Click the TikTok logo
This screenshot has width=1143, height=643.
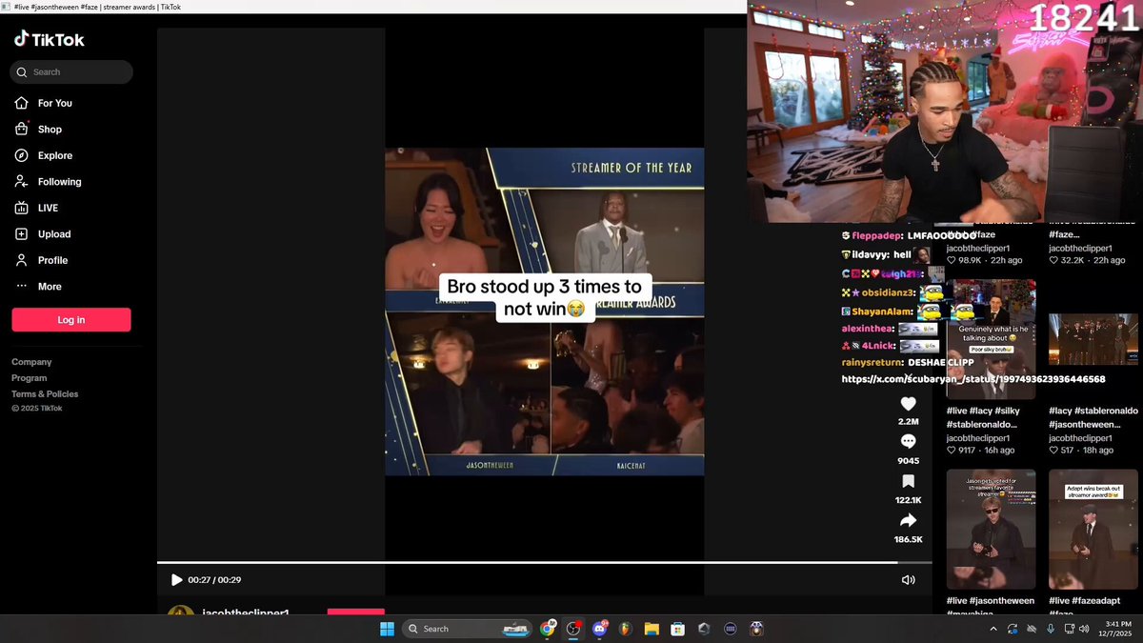click(x=49, y=39)
